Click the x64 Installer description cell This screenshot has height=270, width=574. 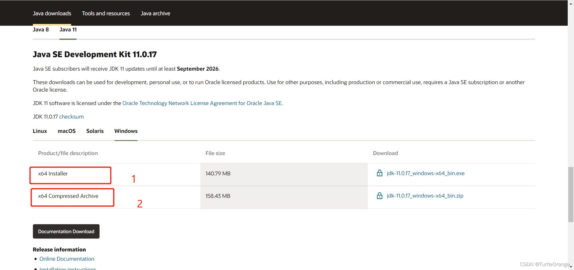(117, 175)
